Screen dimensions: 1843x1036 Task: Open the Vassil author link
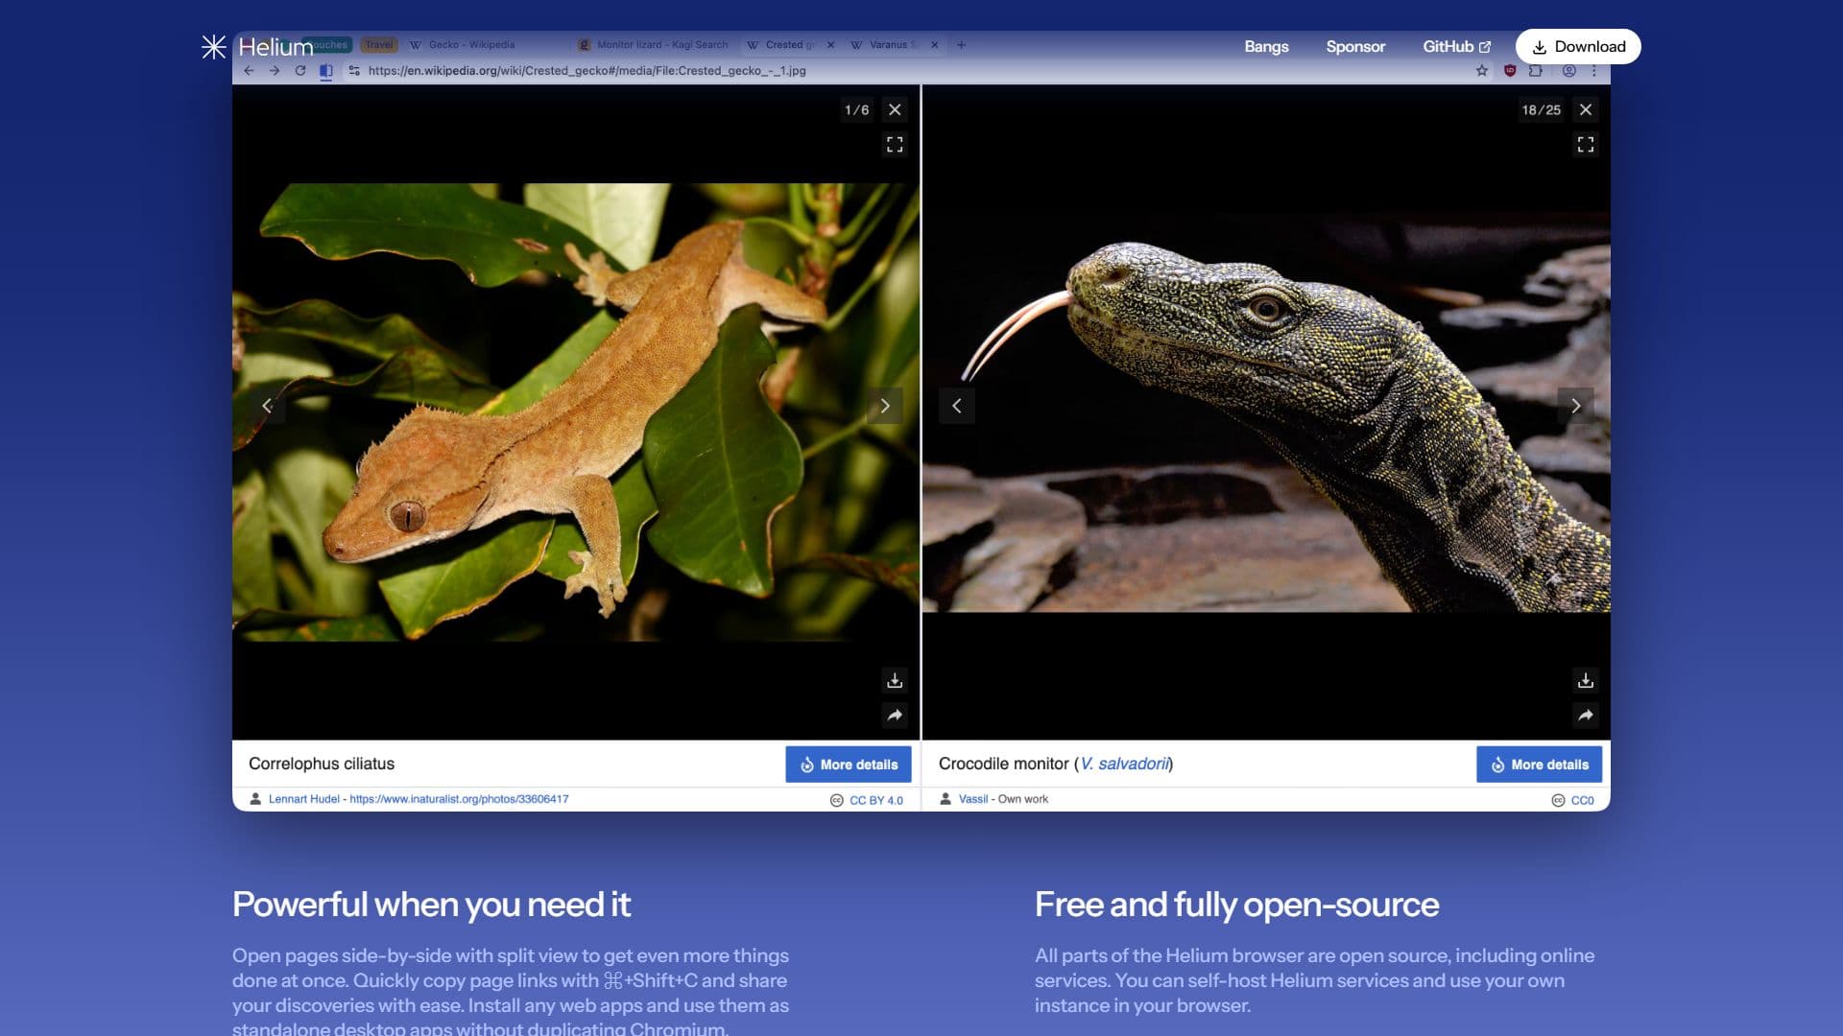pyautogui.click(x=972, y=799)
